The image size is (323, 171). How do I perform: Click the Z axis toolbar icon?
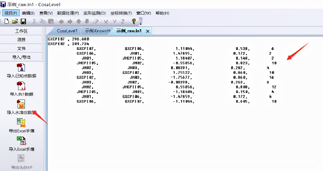pos(123,22)
